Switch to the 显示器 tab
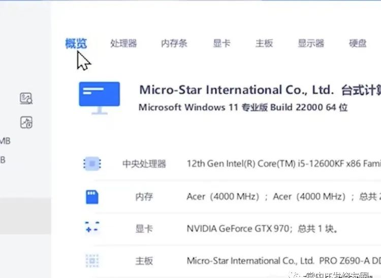The image size is (381, 278). click(x=311, y=44)
